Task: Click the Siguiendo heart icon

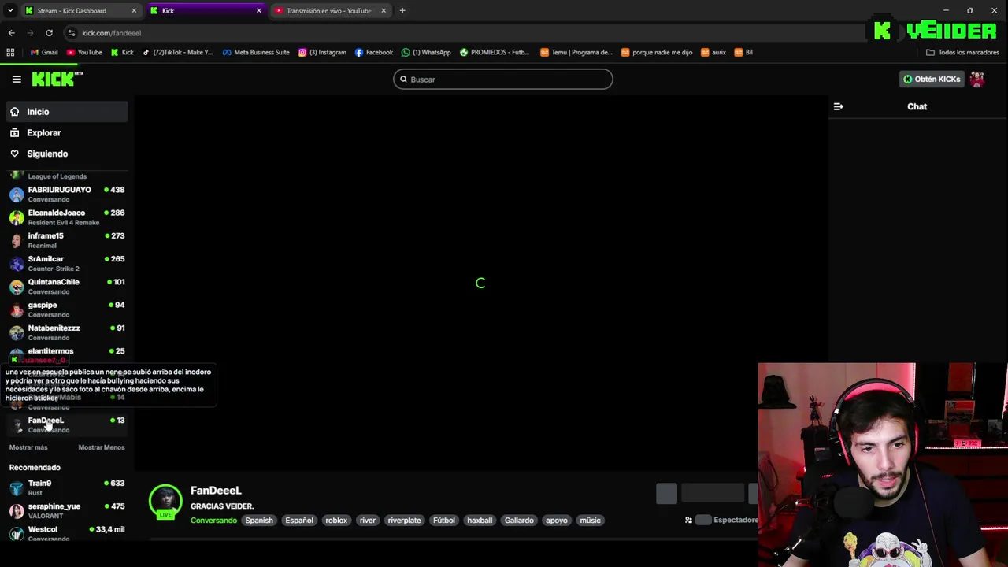Action: pyautogui.click(x=14, y=154)
